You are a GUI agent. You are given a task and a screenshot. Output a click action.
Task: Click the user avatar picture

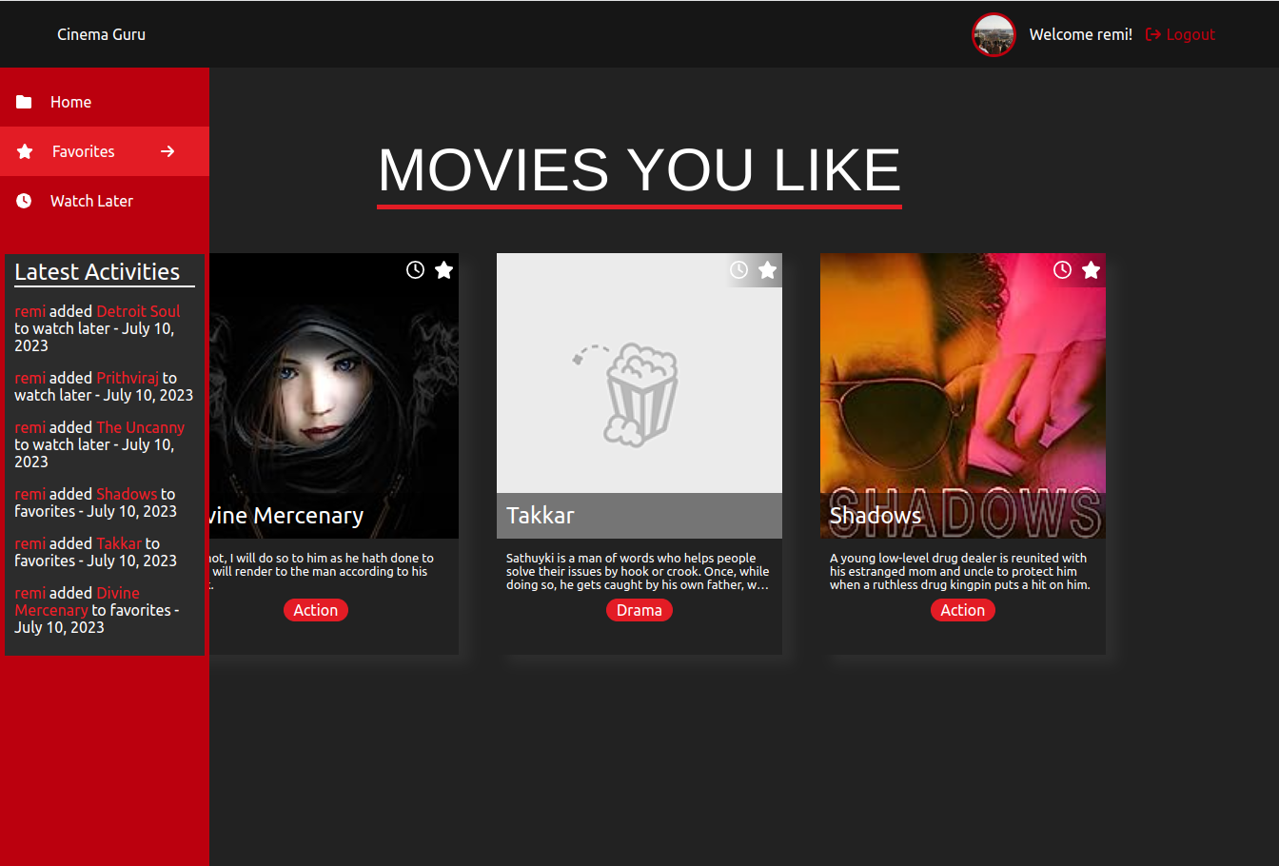click(x=994, y=35)
